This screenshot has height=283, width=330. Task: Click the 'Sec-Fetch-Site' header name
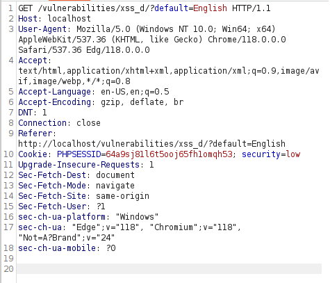(52, 196)
